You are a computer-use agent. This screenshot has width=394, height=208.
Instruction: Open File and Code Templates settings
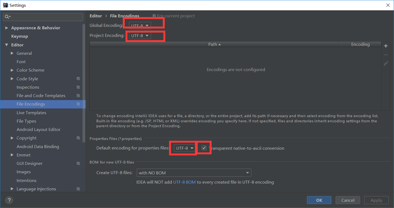(41, 95)
